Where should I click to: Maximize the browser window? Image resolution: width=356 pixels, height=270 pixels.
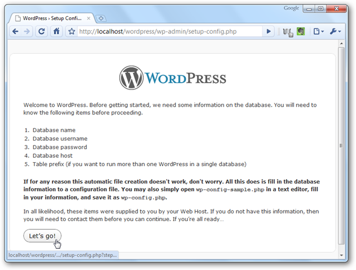320,9
